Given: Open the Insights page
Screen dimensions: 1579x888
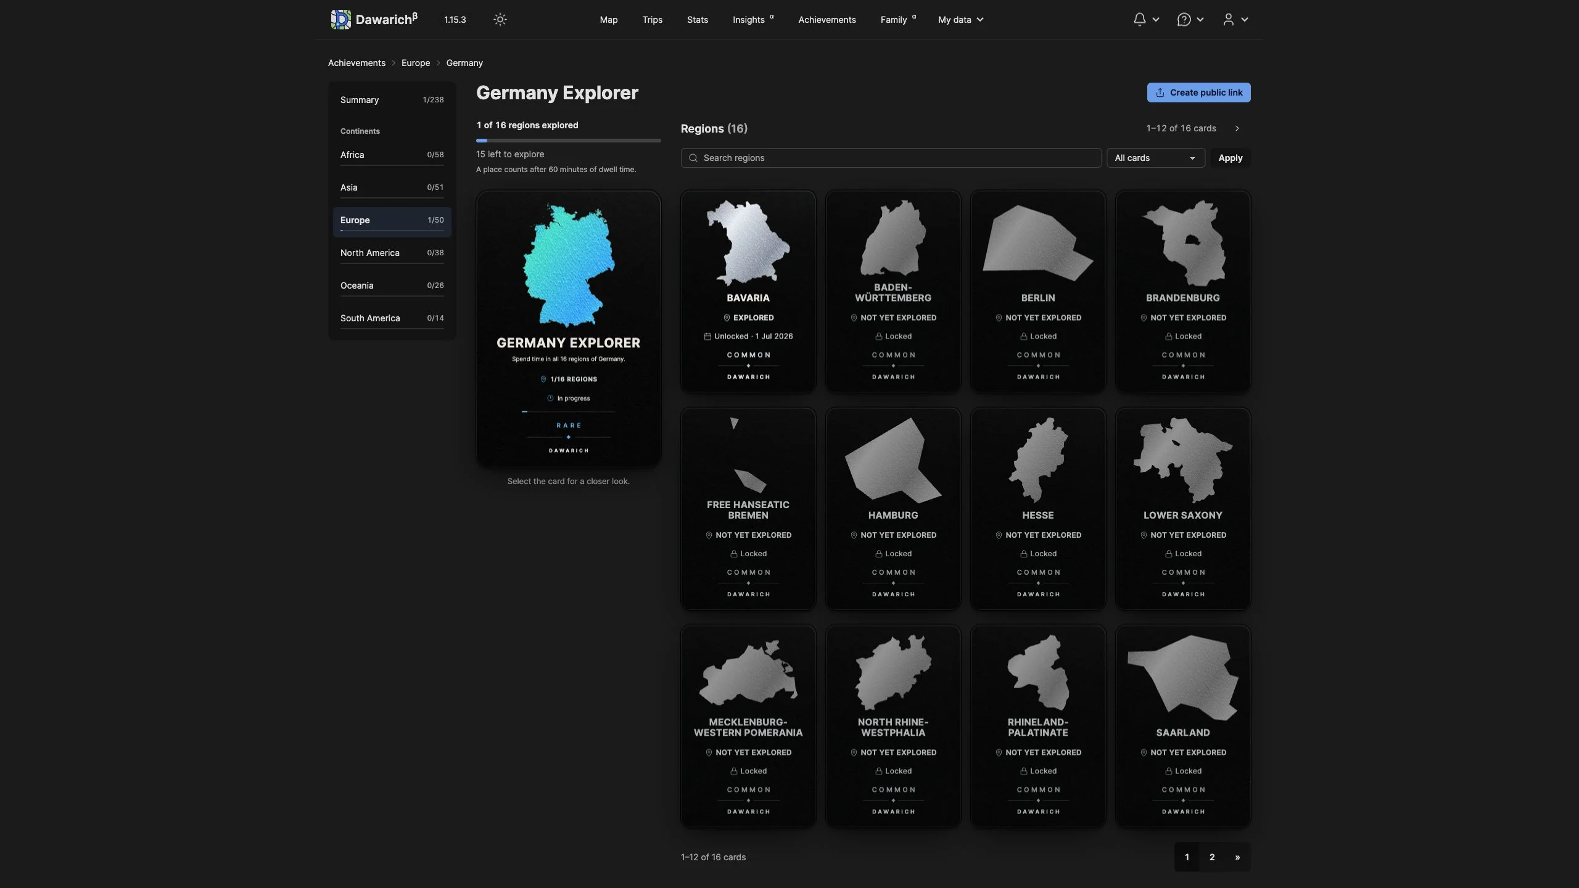Looking at the screenshot, I should [752, 20].
